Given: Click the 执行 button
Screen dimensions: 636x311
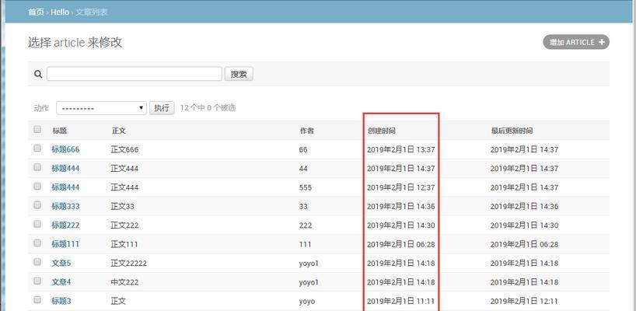Looking at the screenshot, I should [x=162, y=108].
